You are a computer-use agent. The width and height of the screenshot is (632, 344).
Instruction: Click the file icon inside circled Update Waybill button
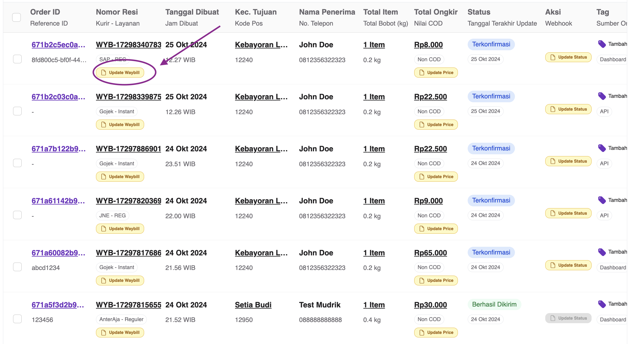104,72
